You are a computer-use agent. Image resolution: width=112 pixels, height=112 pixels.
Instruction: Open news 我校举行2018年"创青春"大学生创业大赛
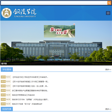coord(30,100)
